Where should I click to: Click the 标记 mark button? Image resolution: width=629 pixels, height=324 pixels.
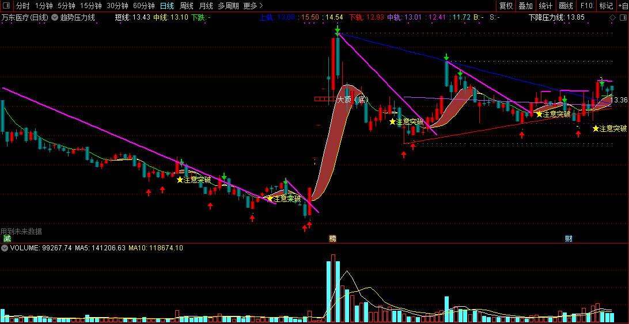606,6
